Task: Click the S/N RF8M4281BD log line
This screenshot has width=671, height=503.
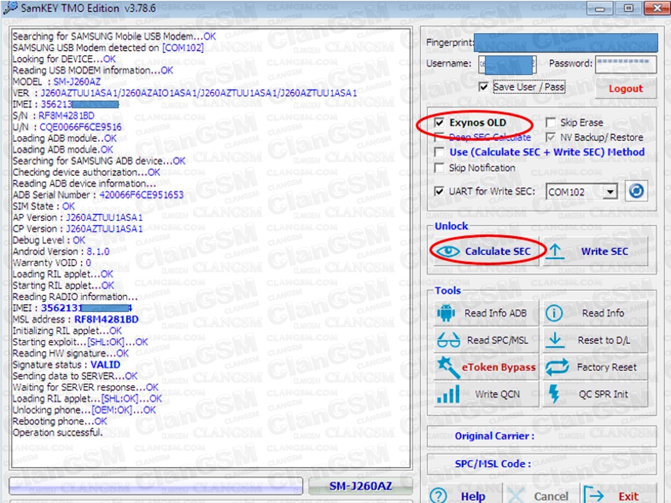Action: 53,116
